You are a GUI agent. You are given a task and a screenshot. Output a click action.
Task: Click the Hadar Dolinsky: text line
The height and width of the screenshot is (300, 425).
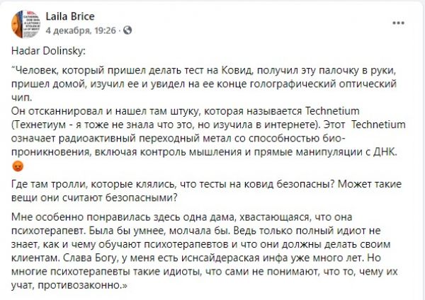48,51
